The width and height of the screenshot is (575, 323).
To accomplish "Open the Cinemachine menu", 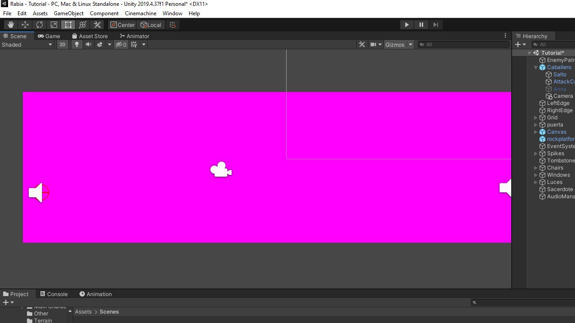I will [141, 13].
